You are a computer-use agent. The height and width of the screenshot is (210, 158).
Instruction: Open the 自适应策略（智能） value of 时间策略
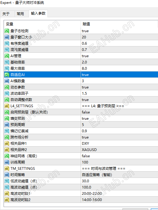[119, 175]
